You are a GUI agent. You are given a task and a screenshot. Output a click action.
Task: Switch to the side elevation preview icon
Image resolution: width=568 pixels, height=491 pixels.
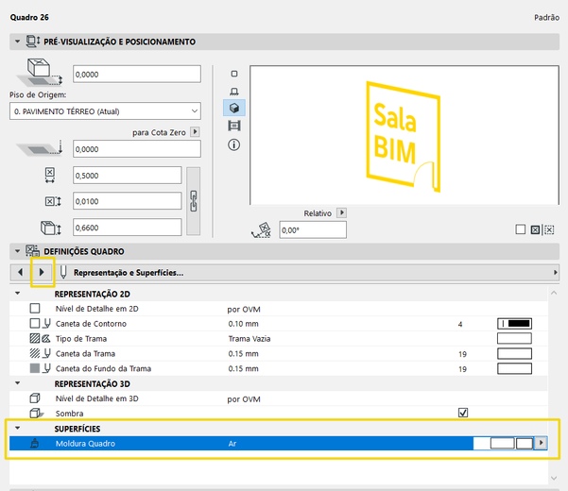(234, 91)
